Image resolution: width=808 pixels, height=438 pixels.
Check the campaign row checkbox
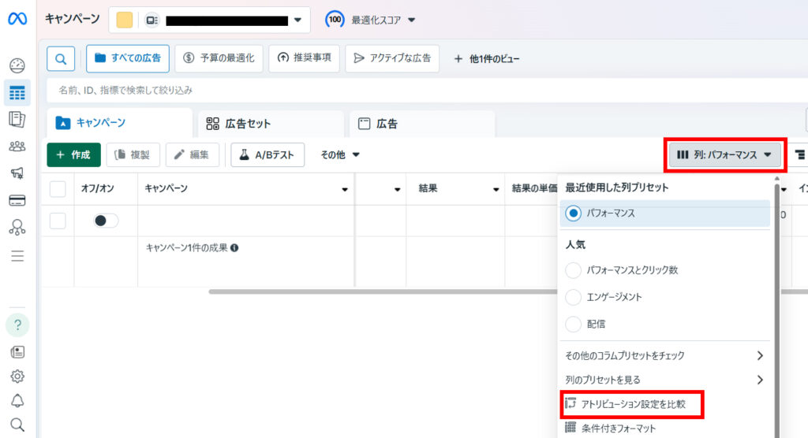pos(58,221)
